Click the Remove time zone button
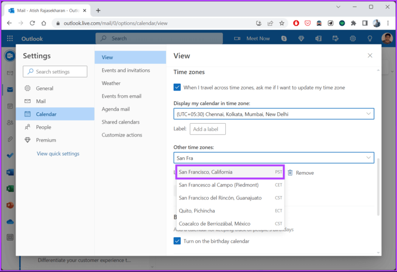This screenshot has height=272, width=397. point(301,173)
